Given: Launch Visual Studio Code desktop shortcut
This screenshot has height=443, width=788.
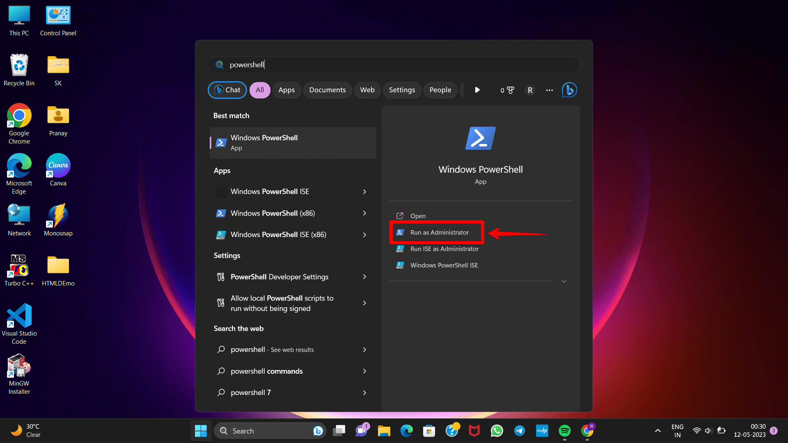Looking at the screenshot, I should [19, 324].
